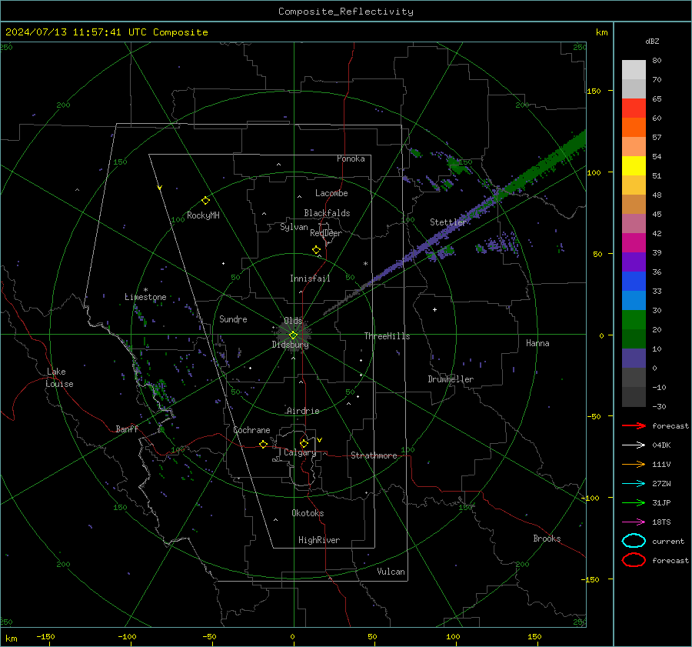Click the green 31JP arrow in the legend
Viewport: 692px width, 647px height.
(x=634, y=502)
